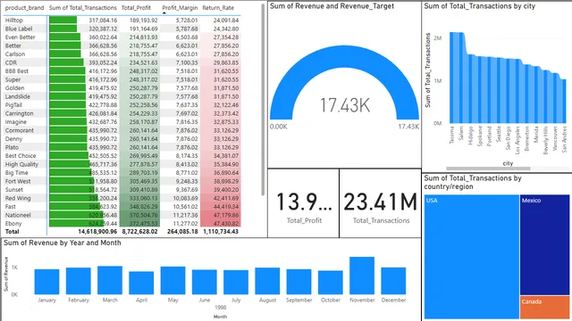Select the PigTail row label
This screenshot has height=321, width=572.
13,105
